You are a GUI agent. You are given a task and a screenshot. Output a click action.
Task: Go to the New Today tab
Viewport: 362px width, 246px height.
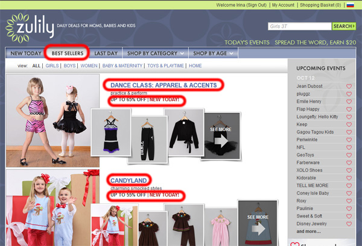tap(26, 54)
